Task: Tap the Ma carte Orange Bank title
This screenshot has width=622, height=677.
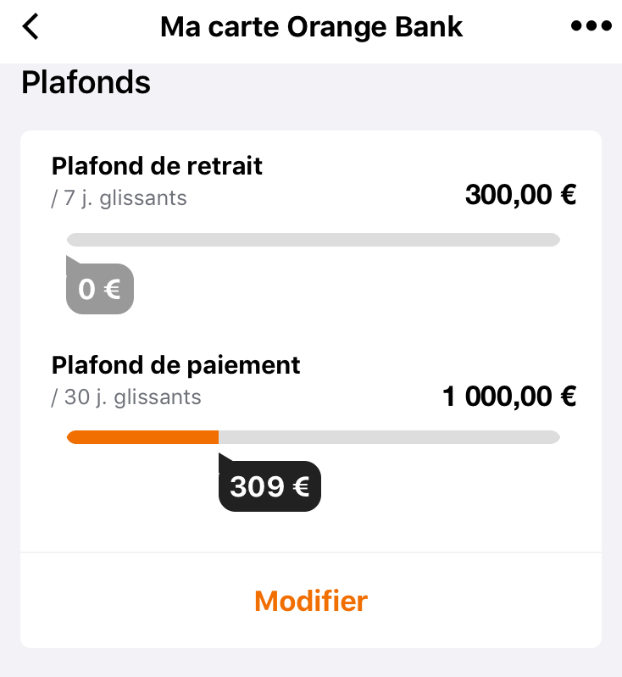Action: (x=311, y=26)
